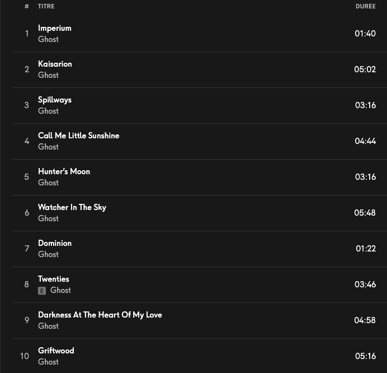The image size is (387, 373).
Task: Click track number 10
Action: click(x=25, y=356)
